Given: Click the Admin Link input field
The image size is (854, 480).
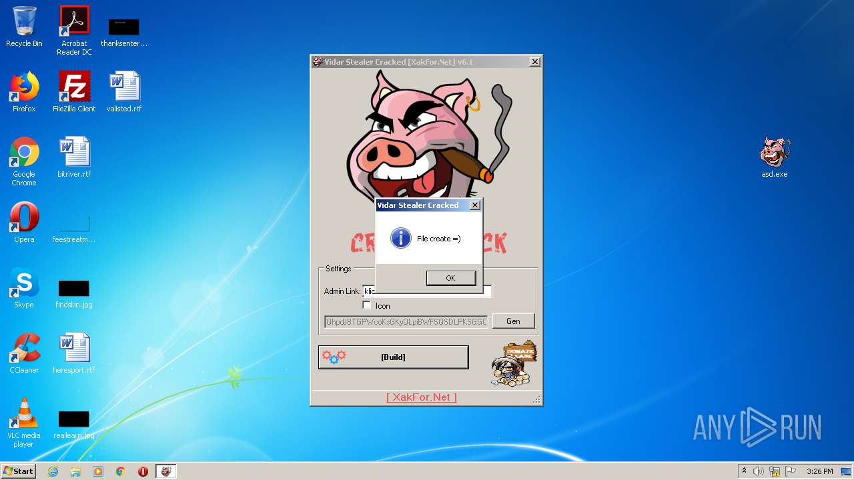Looking at the screenshot, I should 427,291.
